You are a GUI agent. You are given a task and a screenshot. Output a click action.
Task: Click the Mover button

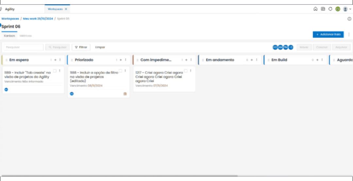pos(304,47)
